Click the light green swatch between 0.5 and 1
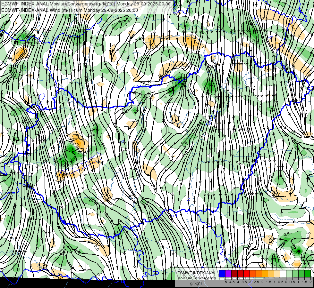Screen dimensions: 314x288 tap(295, 274)
